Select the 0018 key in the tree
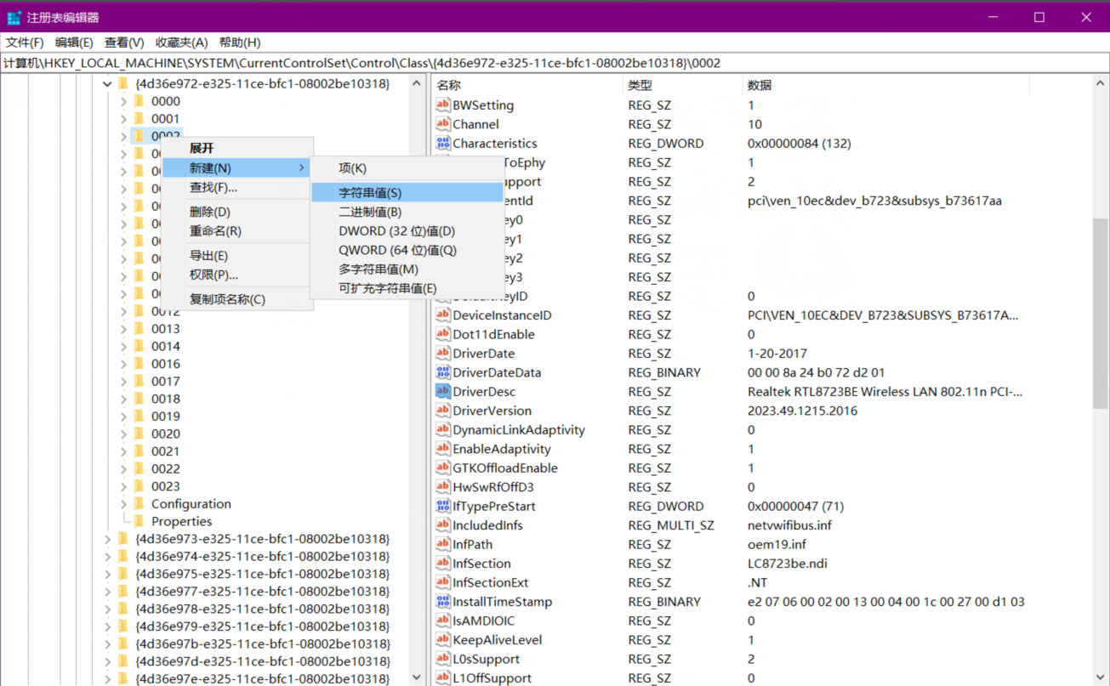Viewport: 1110px width, 686px height. point(166,399)
